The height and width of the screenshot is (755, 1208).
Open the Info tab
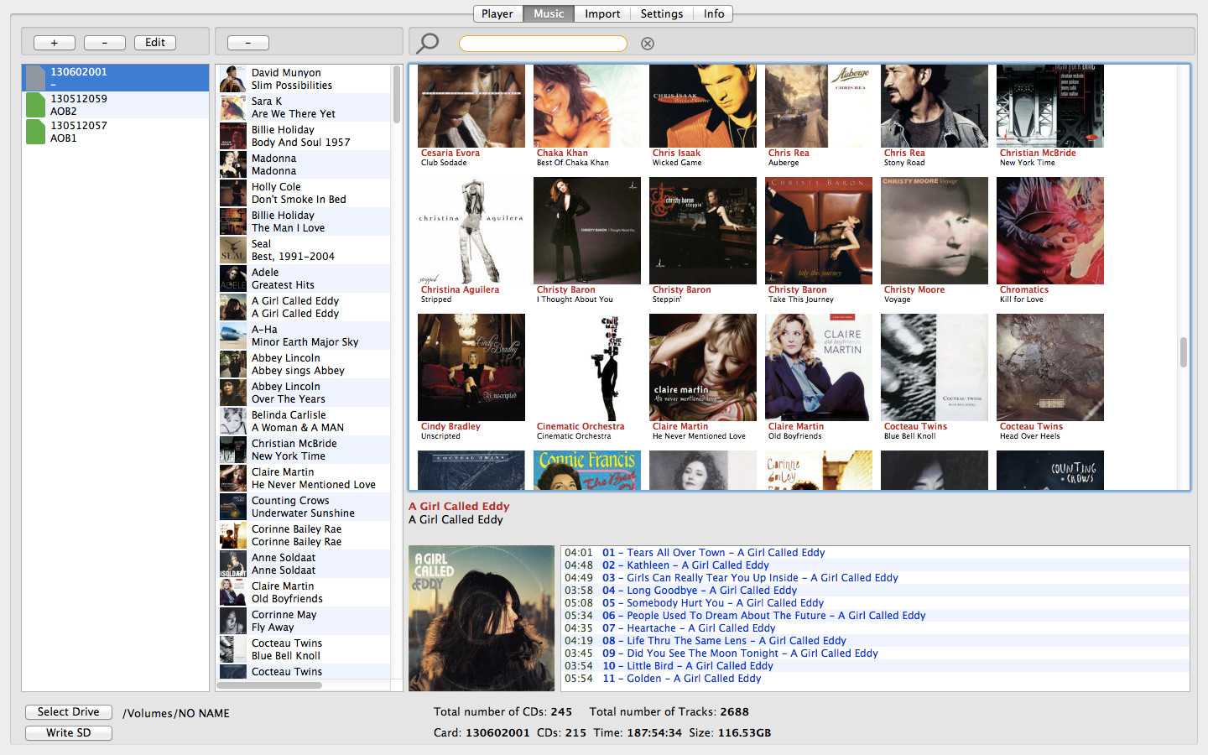[714, 13]
